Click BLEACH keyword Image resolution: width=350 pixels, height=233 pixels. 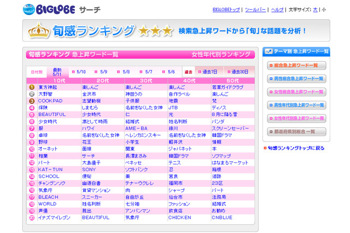(48, 197)
